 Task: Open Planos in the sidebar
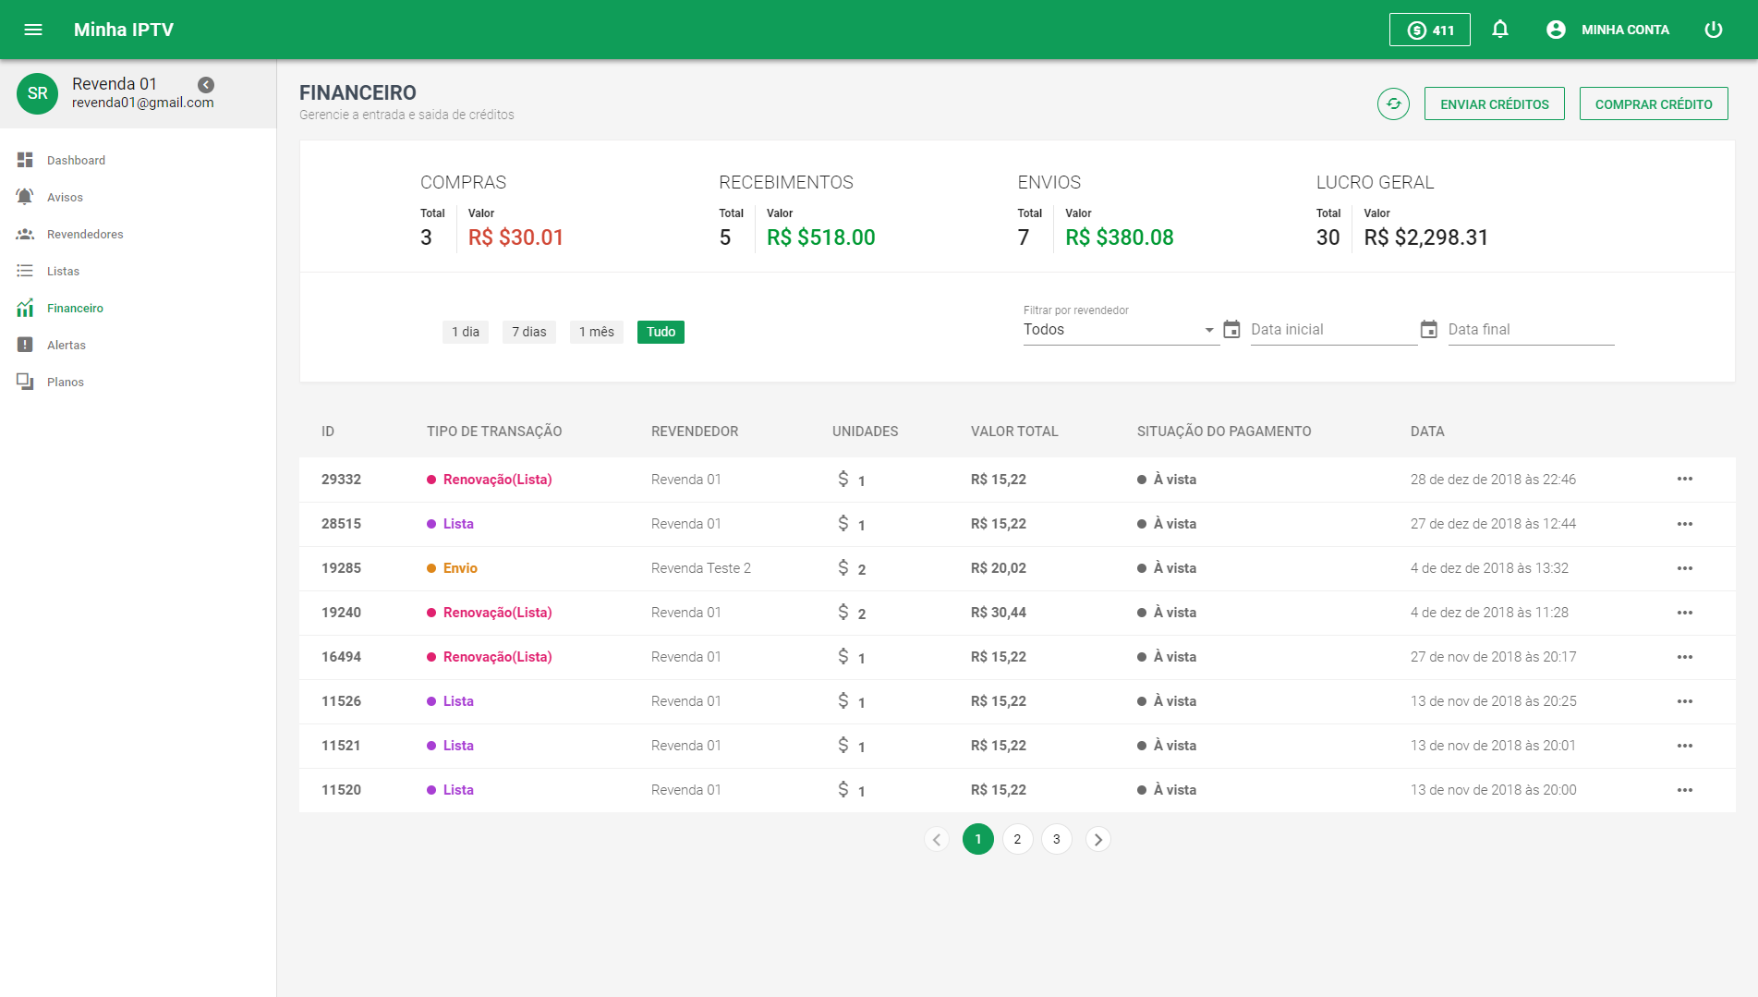pyautogui.click(x=65, y=382)
